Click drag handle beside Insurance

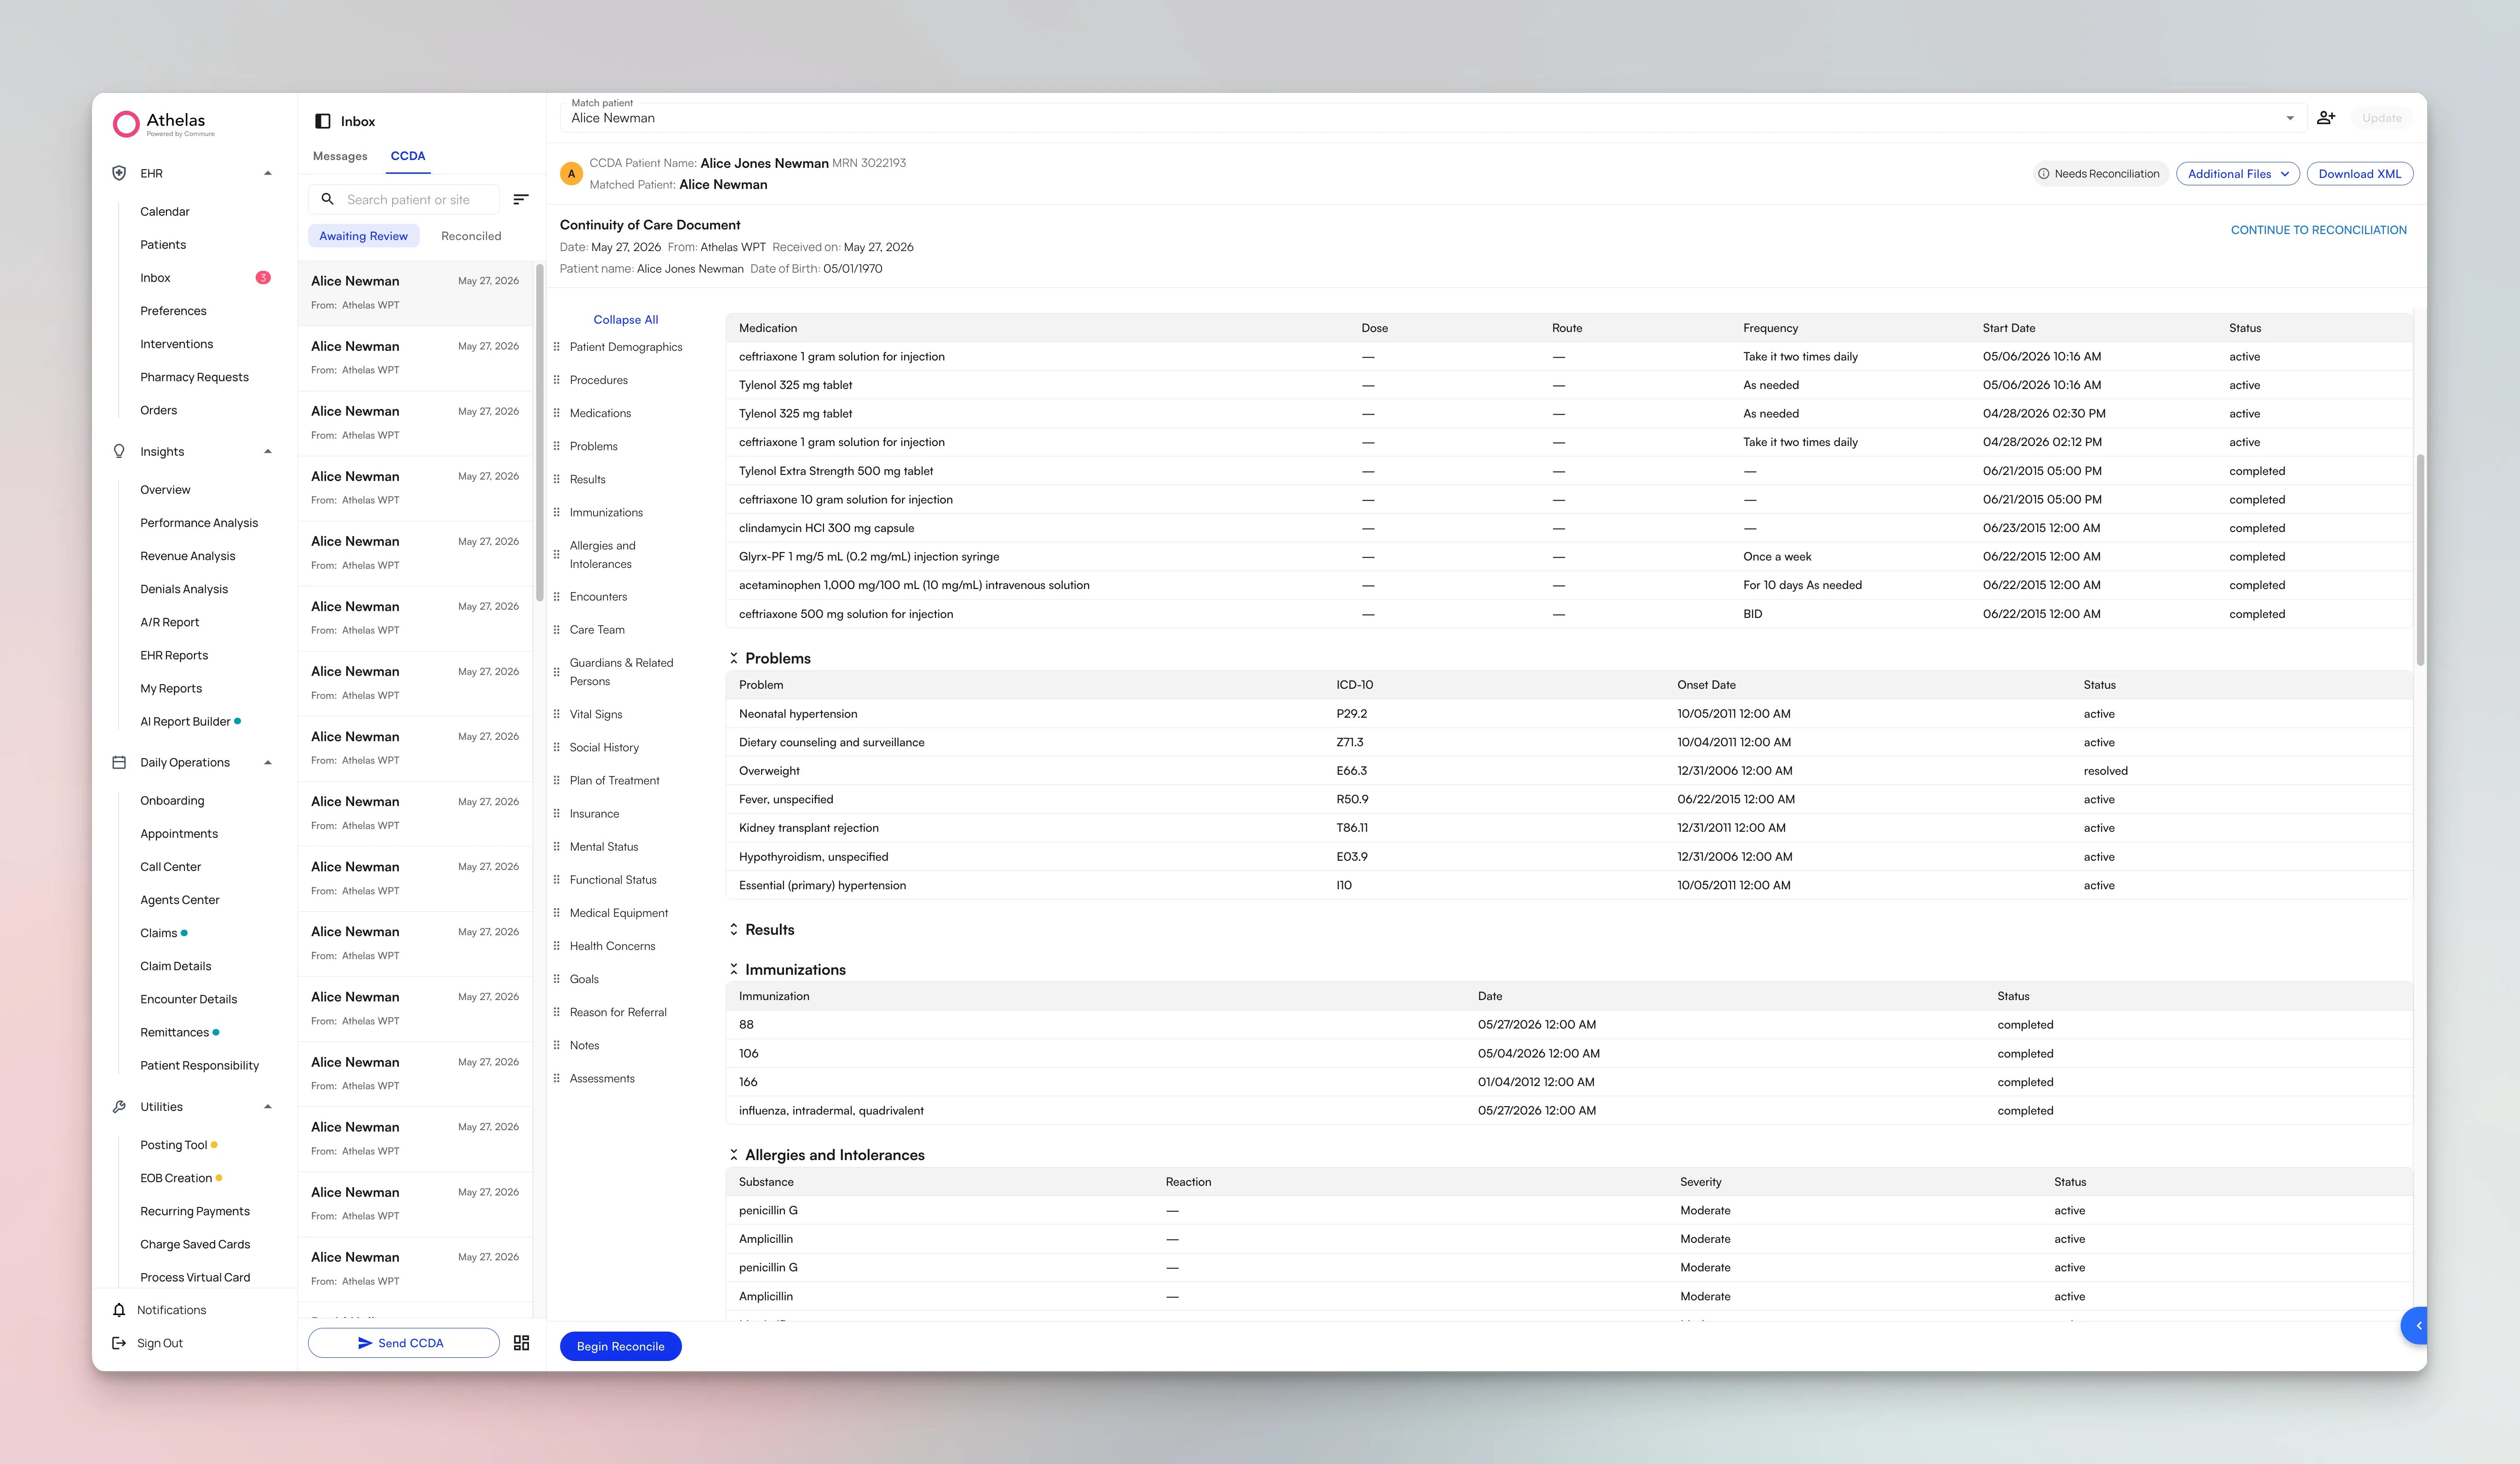(557, 813)
